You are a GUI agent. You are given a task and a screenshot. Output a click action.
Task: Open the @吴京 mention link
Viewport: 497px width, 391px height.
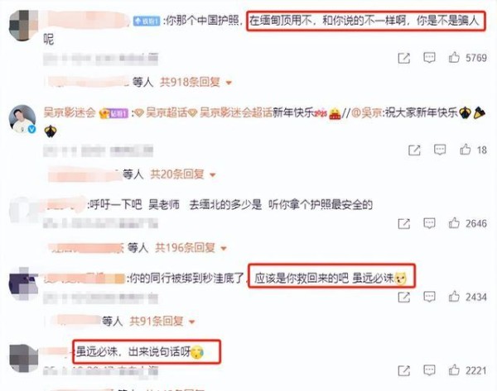[367, 112]
